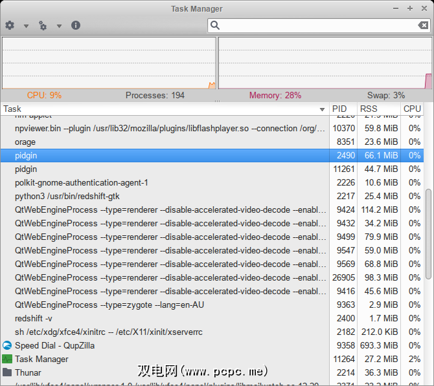Select the polkit-gnome-authentication-agent-1 process

point(82,182)
